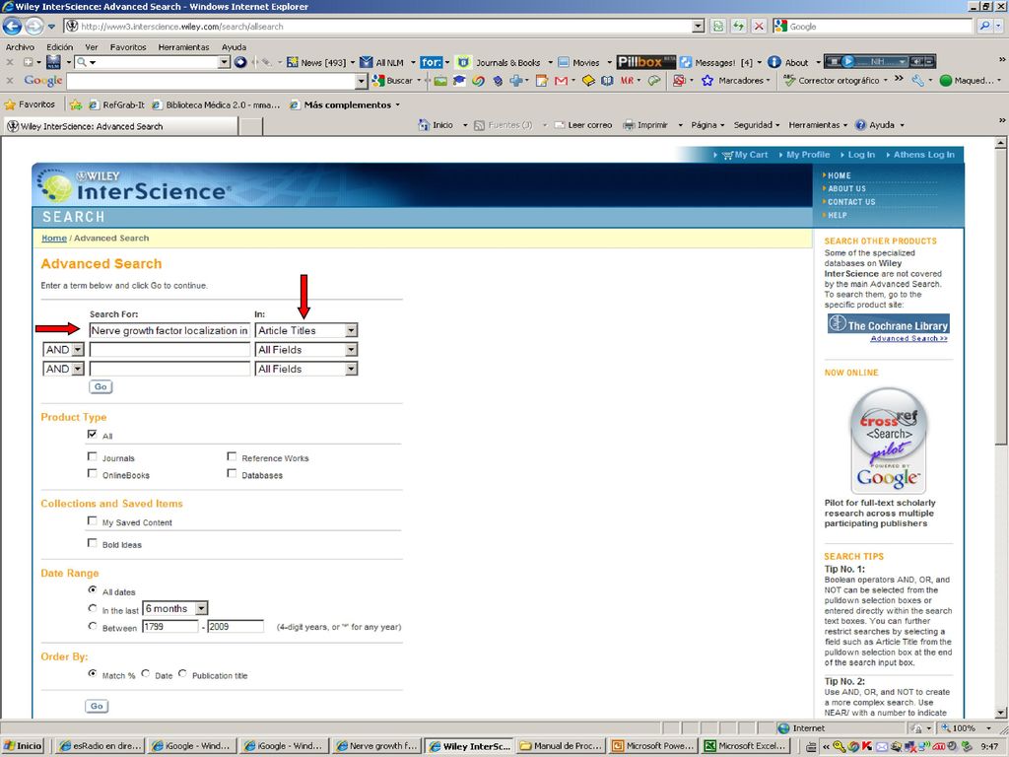
Task: Switch to Microsoft Excel taskbar item
Action: point(745,745)
